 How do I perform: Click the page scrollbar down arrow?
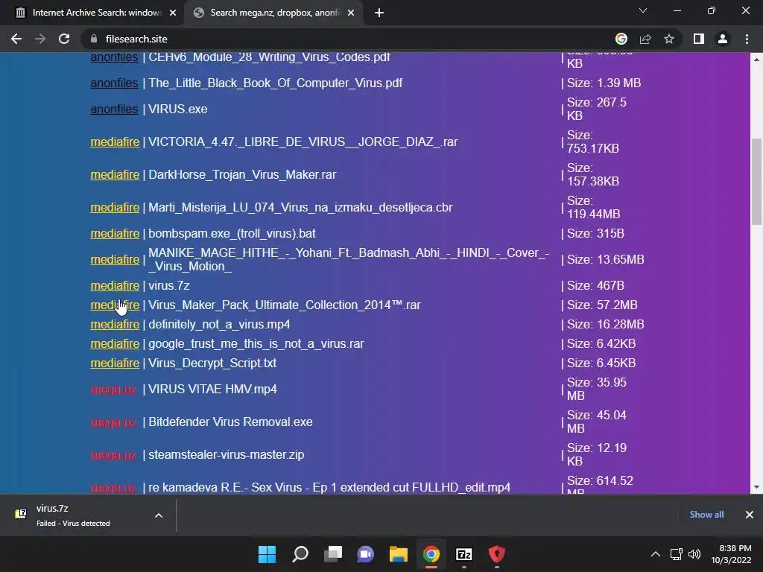coord(756,487)
